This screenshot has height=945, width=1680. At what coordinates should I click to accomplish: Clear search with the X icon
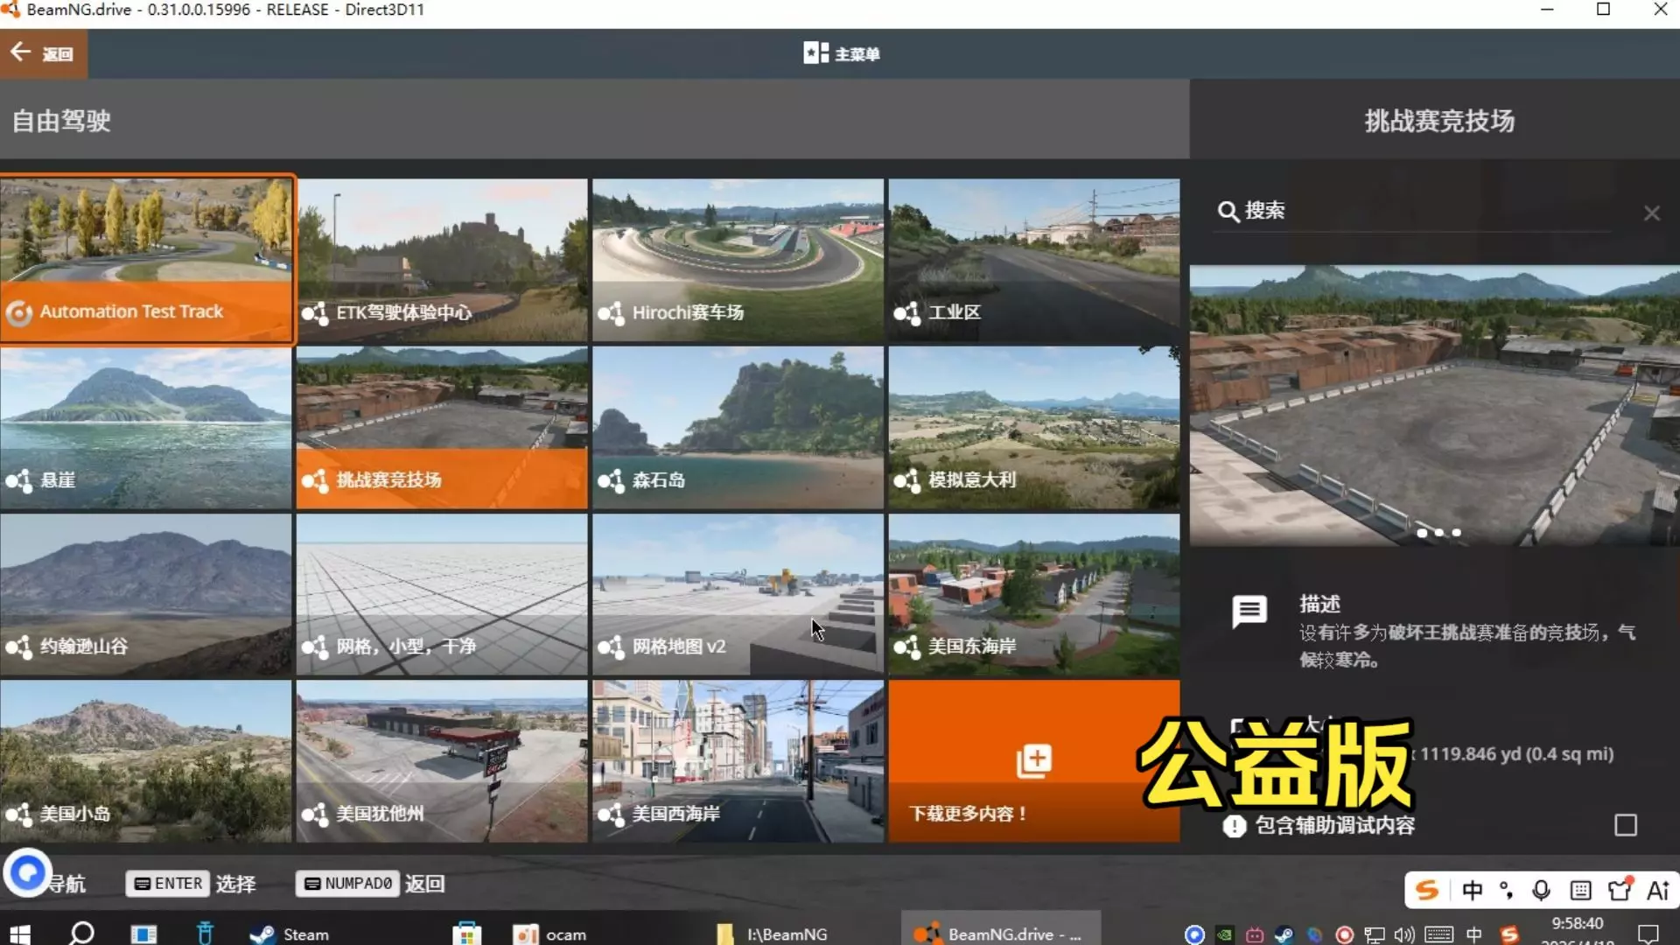[x=1651, y=213]
